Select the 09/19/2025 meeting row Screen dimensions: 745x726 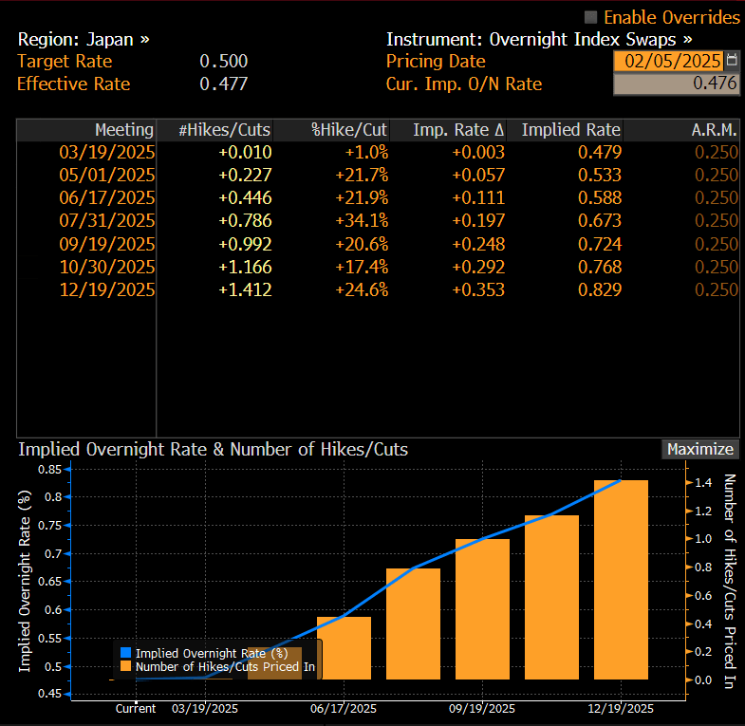378,244
